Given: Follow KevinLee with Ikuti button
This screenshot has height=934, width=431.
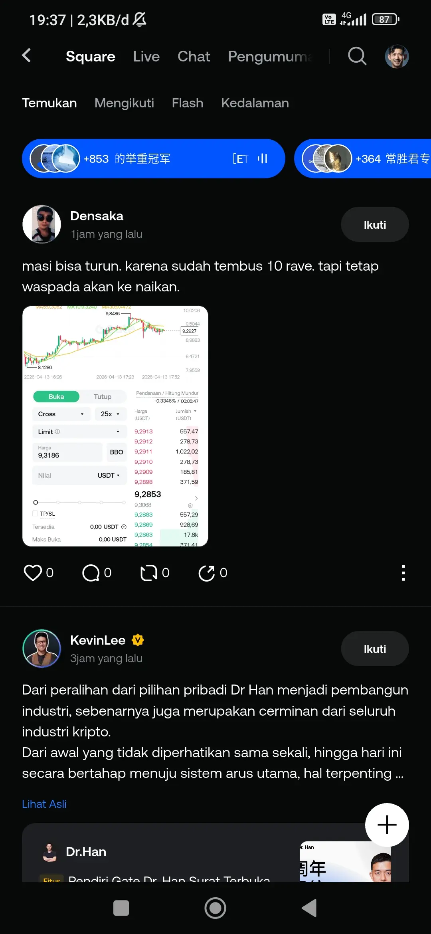Looking at the screenshot, I should pos(375,649).
